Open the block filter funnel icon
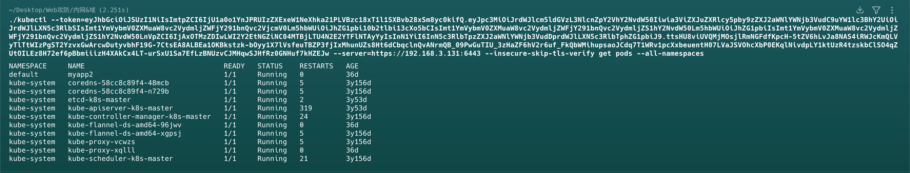The image size is (910, 173). (876, 10)
